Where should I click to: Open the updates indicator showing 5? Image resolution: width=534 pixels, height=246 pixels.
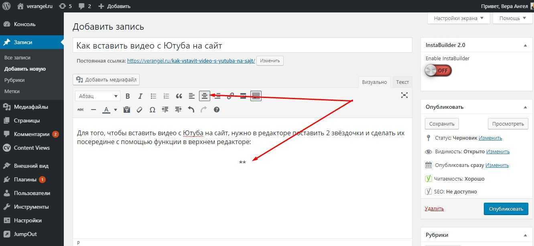(x=66, y=6)
